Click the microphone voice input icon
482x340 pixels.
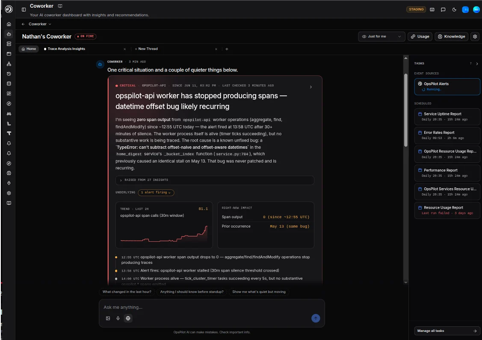118,318
